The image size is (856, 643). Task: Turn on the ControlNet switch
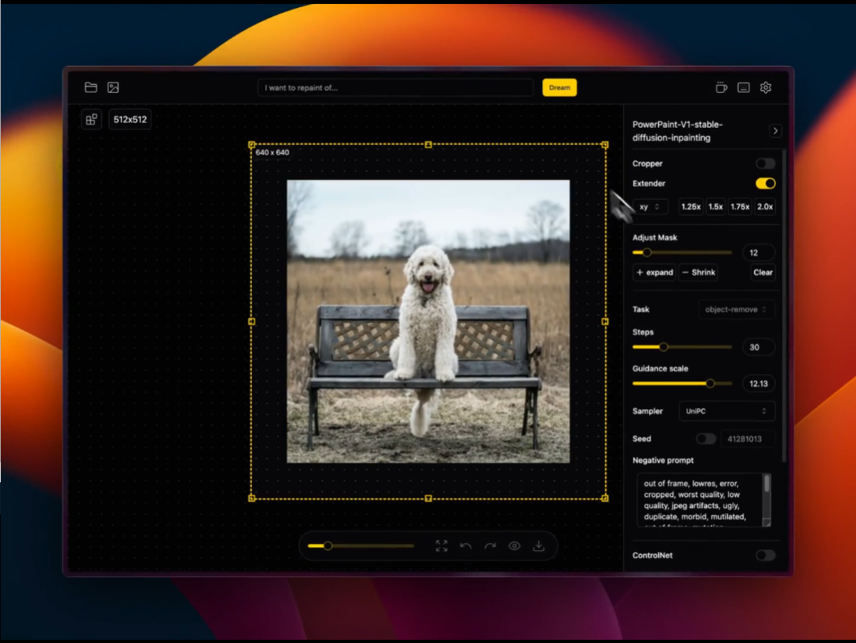point(765,555)
